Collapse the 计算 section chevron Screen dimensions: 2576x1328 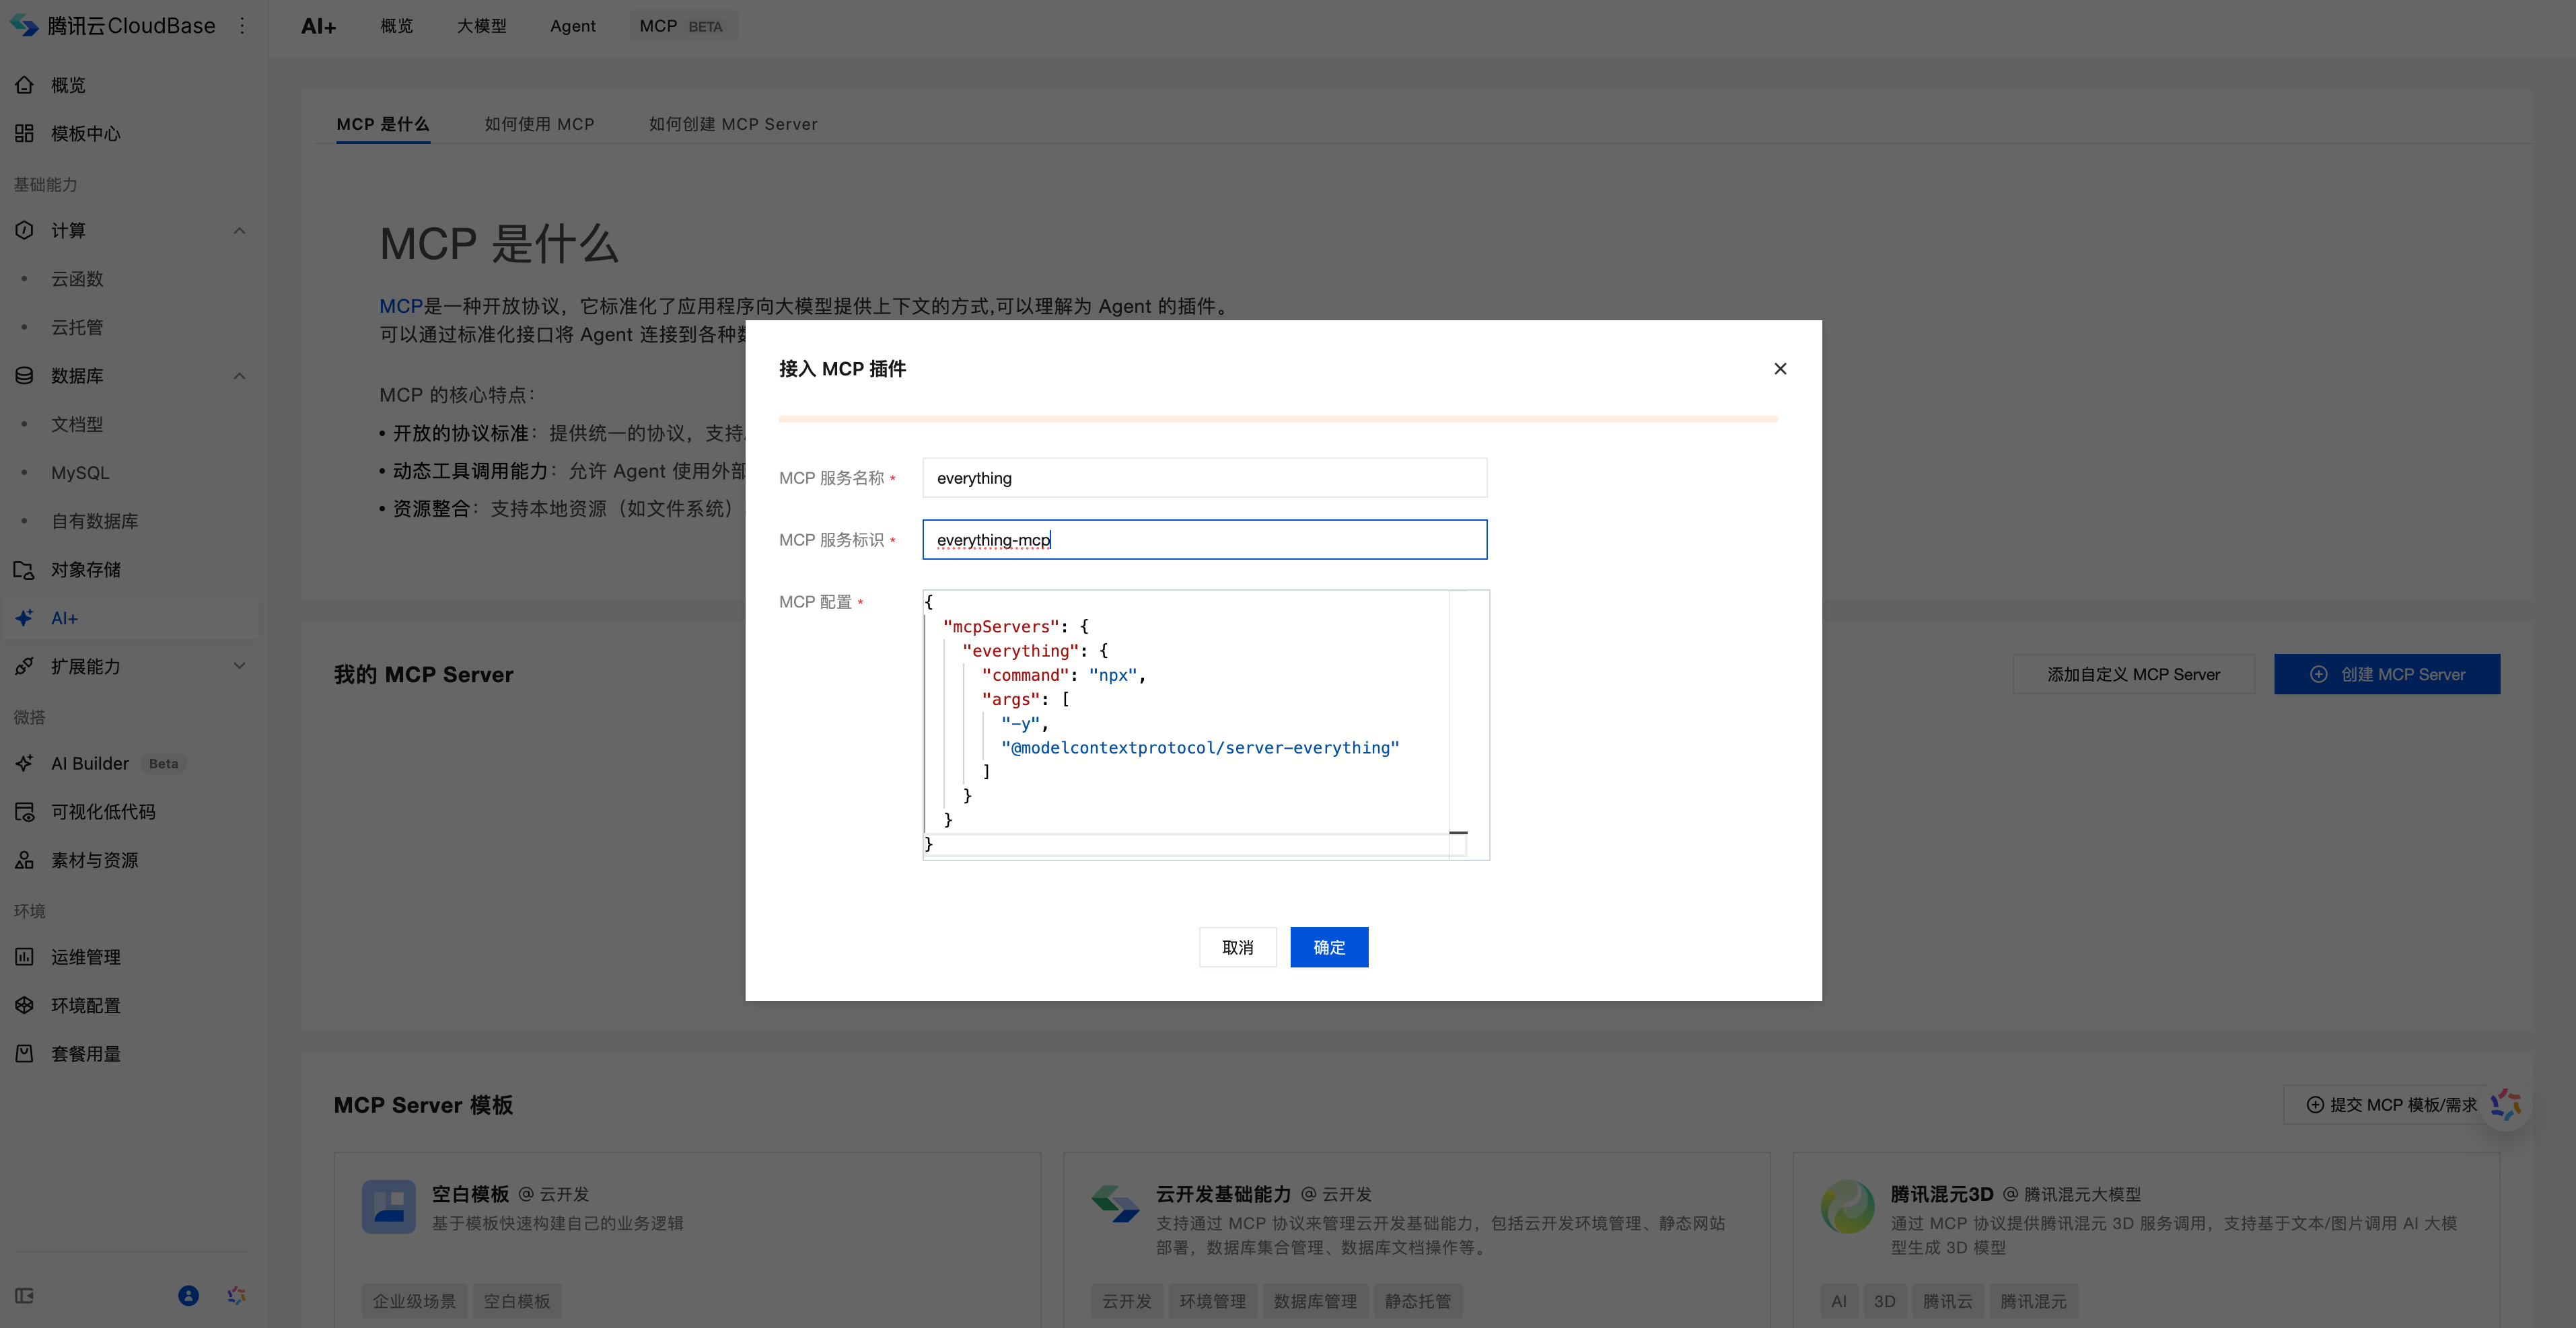pyautogui.click(x=239, y=231)
